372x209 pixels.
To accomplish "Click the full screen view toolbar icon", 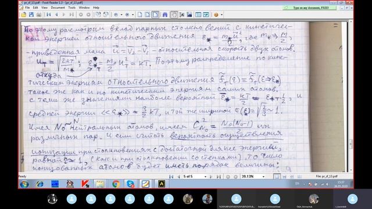I will click(206, 15).
